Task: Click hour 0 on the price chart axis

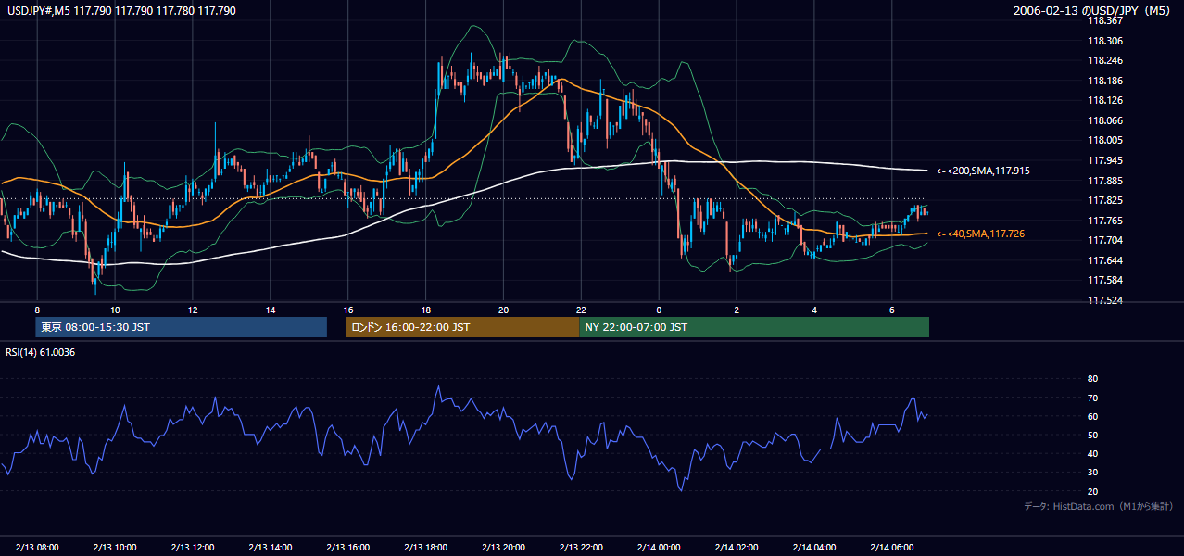Action: point(659,310)
